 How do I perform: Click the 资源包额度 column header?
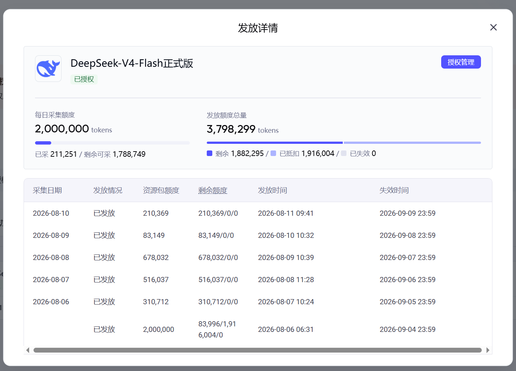click(x=161, y=190)
